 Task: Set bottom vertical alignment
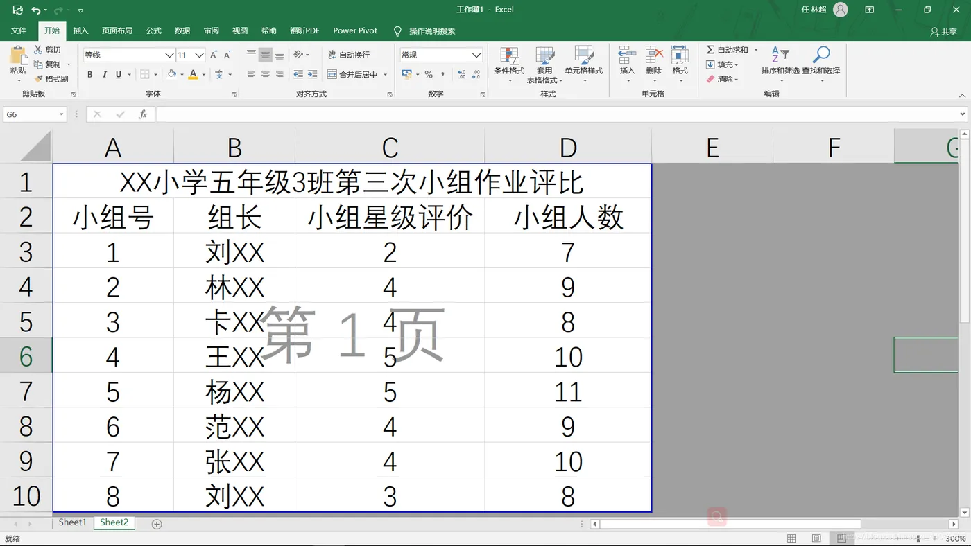(x=280, y=55)
